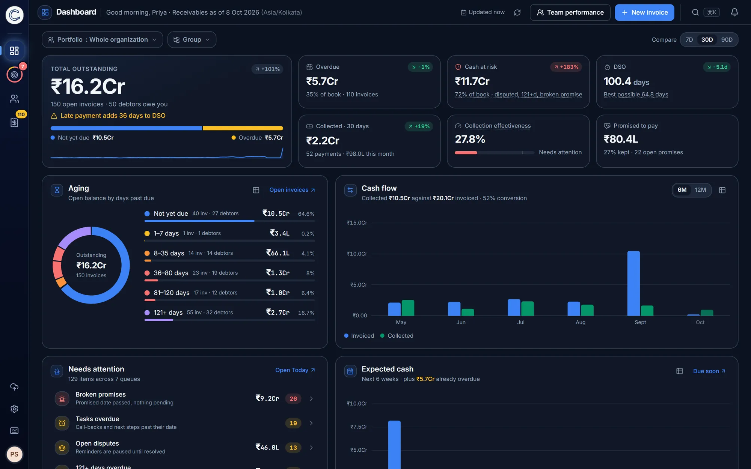
Task: Open keyboard shortcuts icon in sidebar
Action: (14, 430)
